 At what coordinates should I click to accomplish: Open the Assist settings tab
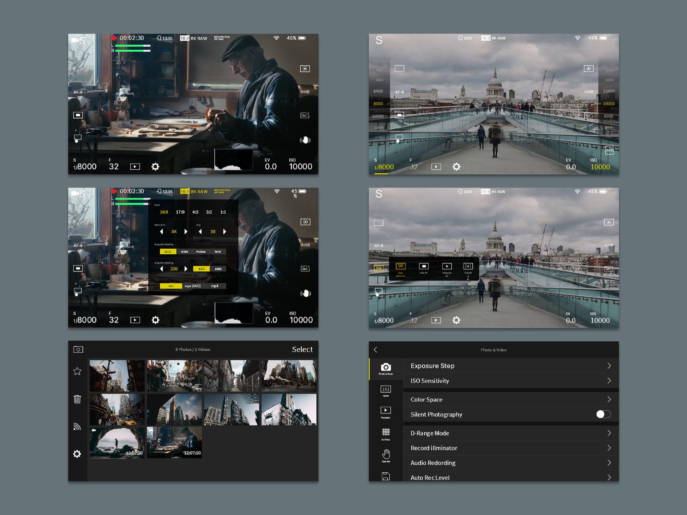point(386,391)
